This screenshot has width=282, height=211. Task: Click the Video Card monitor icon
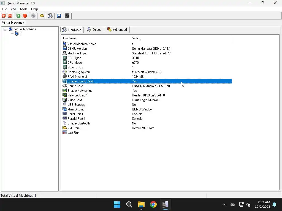(x=64, y=100)
